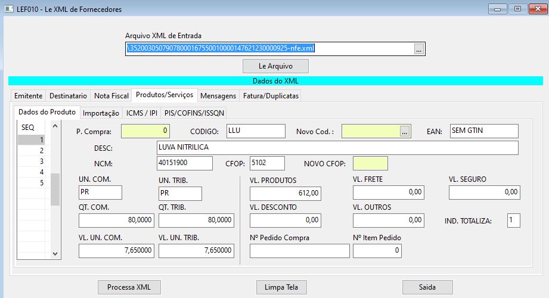Open file browse button beside XML path
Screen dimensions: 549x298
[418, 49]
